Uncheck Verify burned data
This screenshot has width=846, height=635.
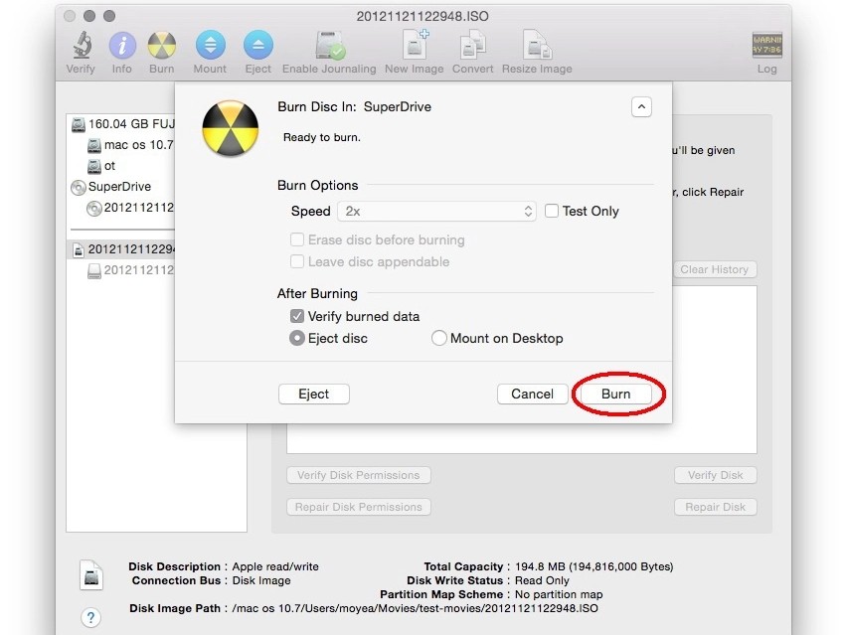pyautogui.click(x=297, y=316)
